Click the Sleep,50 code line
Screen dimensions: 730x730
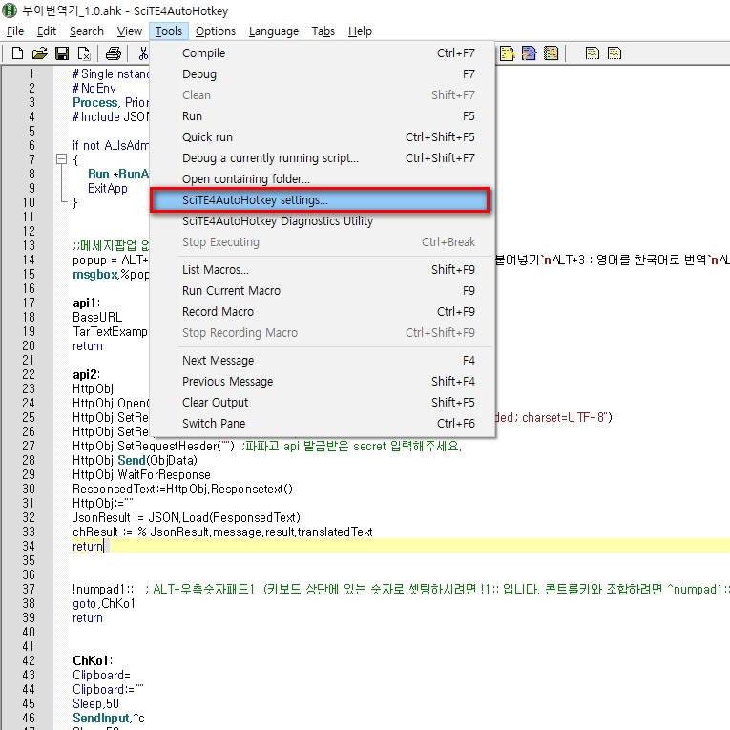pyautogui.click(x=96, y=703)
